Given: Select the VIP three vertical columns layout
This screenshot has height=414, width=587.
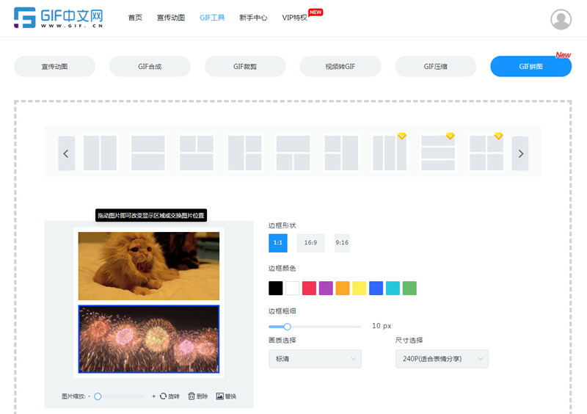Looking at the screenshot, I should coord(390,153).
